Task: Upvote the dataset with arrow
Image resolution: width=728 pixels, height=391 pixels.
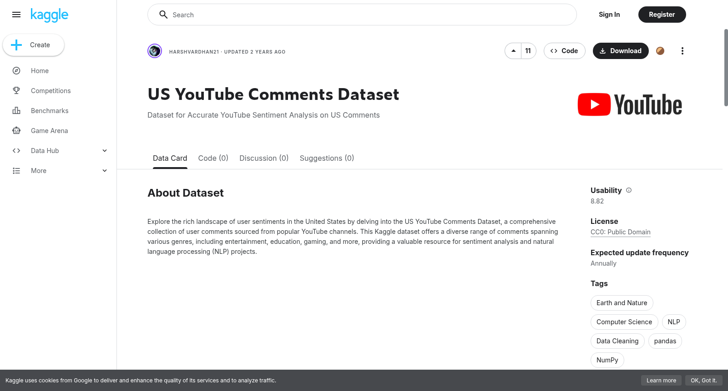Action: tap(513, 51)
